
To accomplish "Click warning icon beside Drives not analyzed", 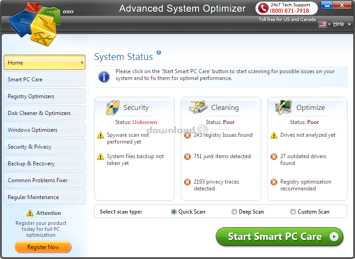I will tap(274, 135).
